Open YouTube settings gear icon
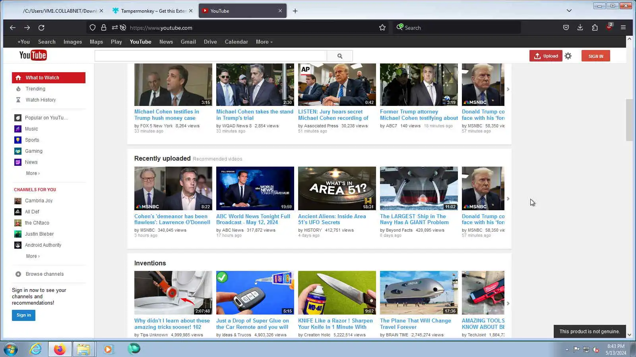Viewport: 636px width, 357px height. click(x=568, y=56)
